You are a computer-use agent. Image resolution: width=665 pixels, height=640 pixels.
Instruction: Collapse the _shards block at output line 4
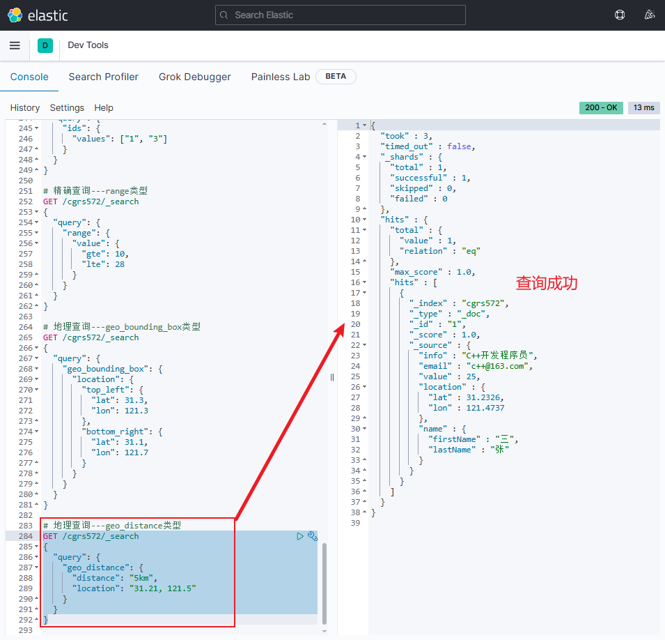(x=364, y=157)
